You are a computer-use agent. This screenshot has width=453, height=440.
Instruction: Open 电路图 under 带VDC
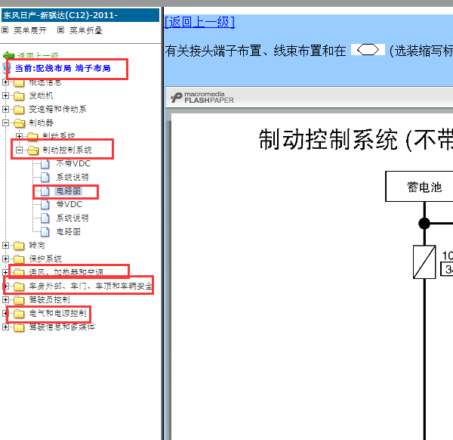point(69,231)
